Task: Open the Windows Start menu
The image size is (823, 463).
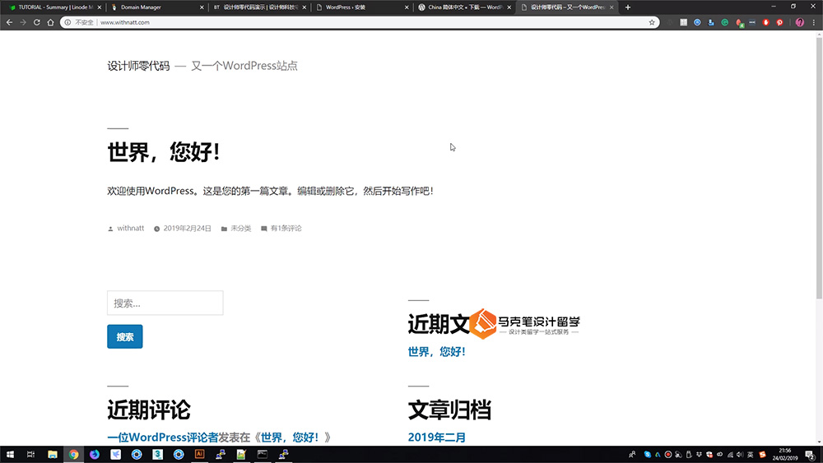Action: [10, 455]
